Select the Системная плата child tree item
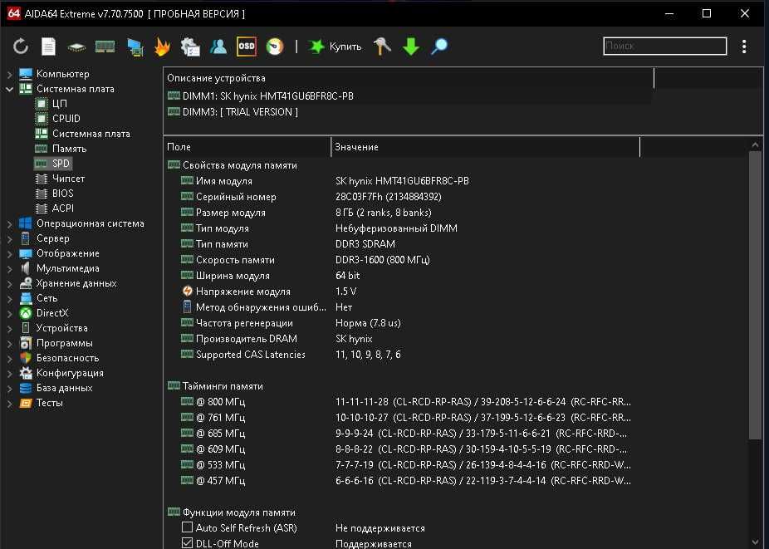769x549 pixels. pos(91,134)
